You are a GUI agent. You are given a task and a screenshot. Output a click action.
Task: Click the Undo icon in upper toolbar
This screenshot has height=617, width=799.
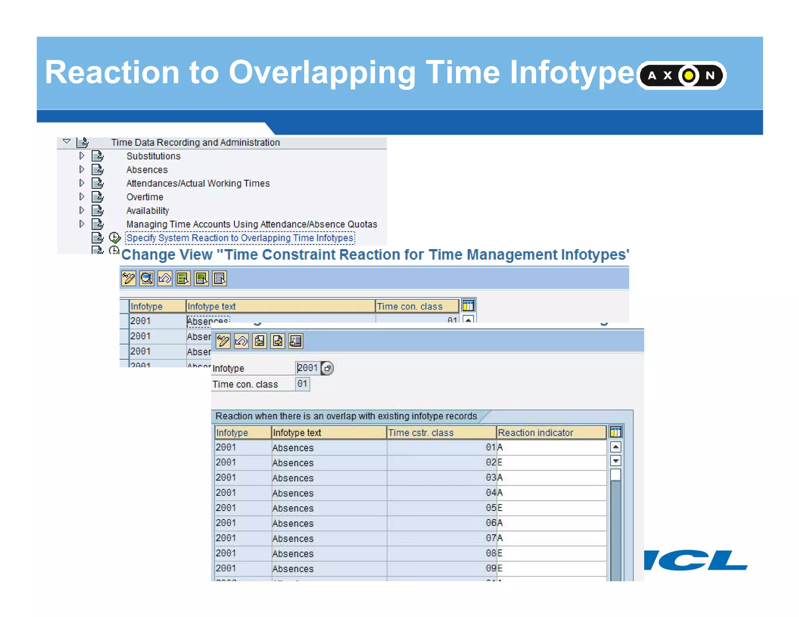165,278
